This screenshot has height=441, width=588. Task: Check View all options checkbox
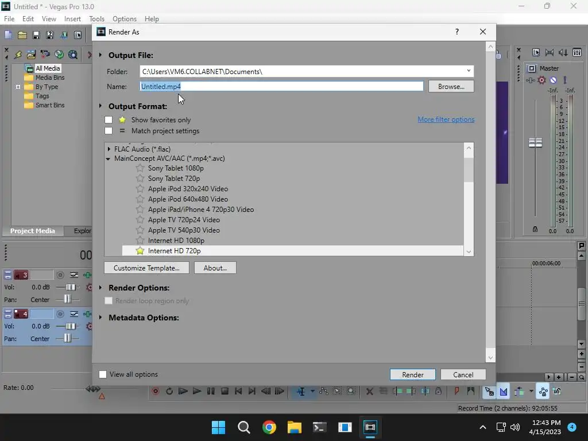(103, 374)
